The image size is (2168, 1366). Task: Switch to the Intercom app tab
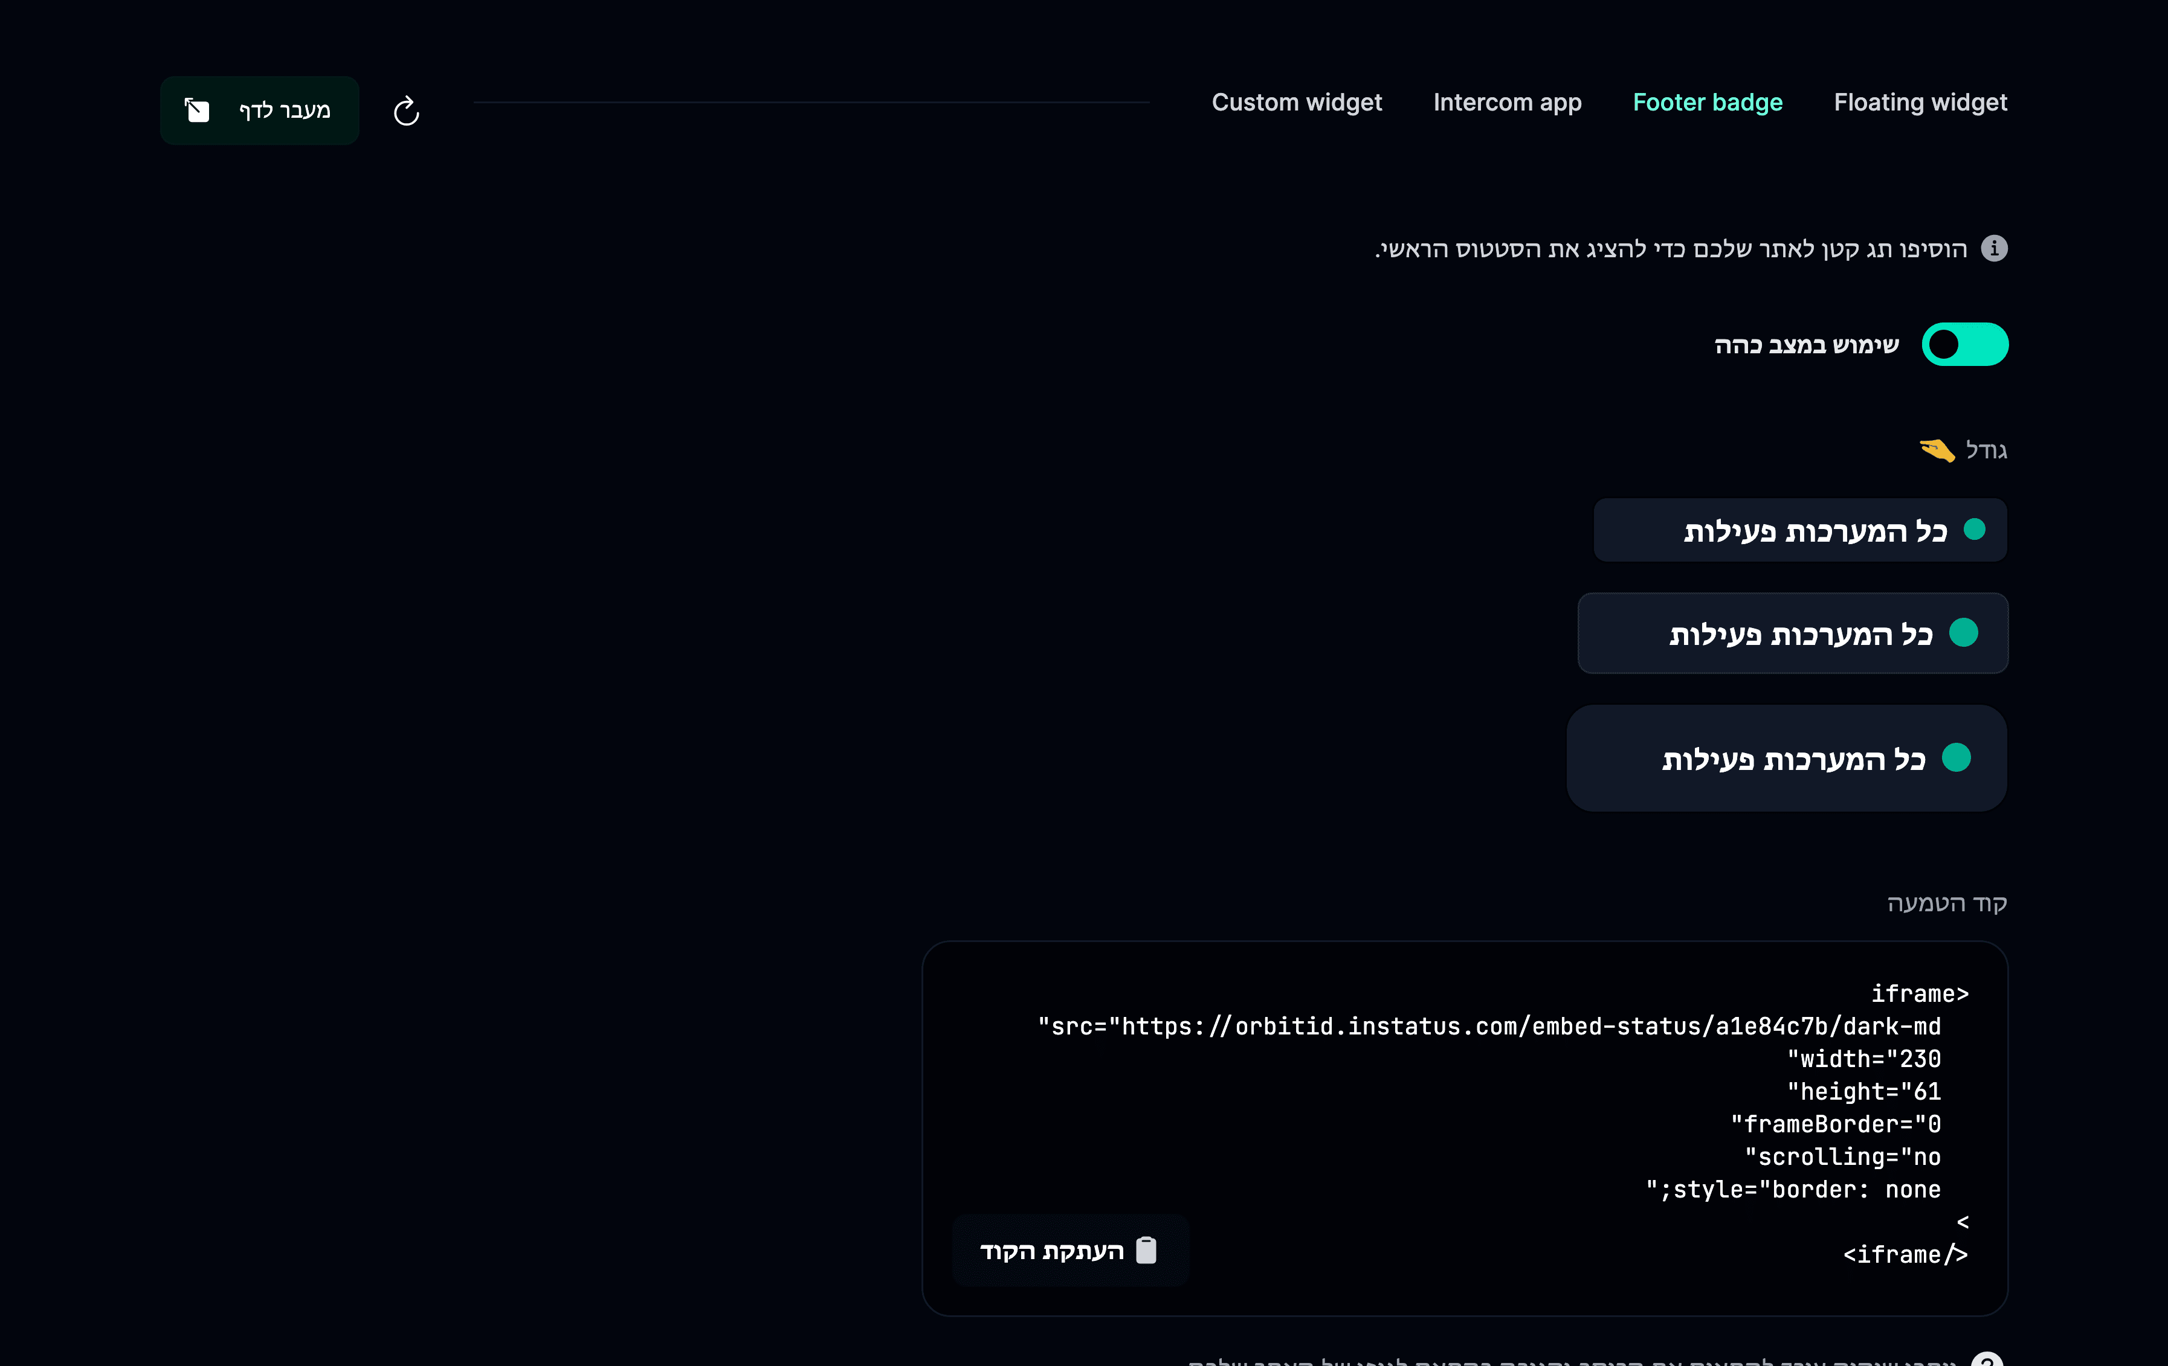[1507, 103]
